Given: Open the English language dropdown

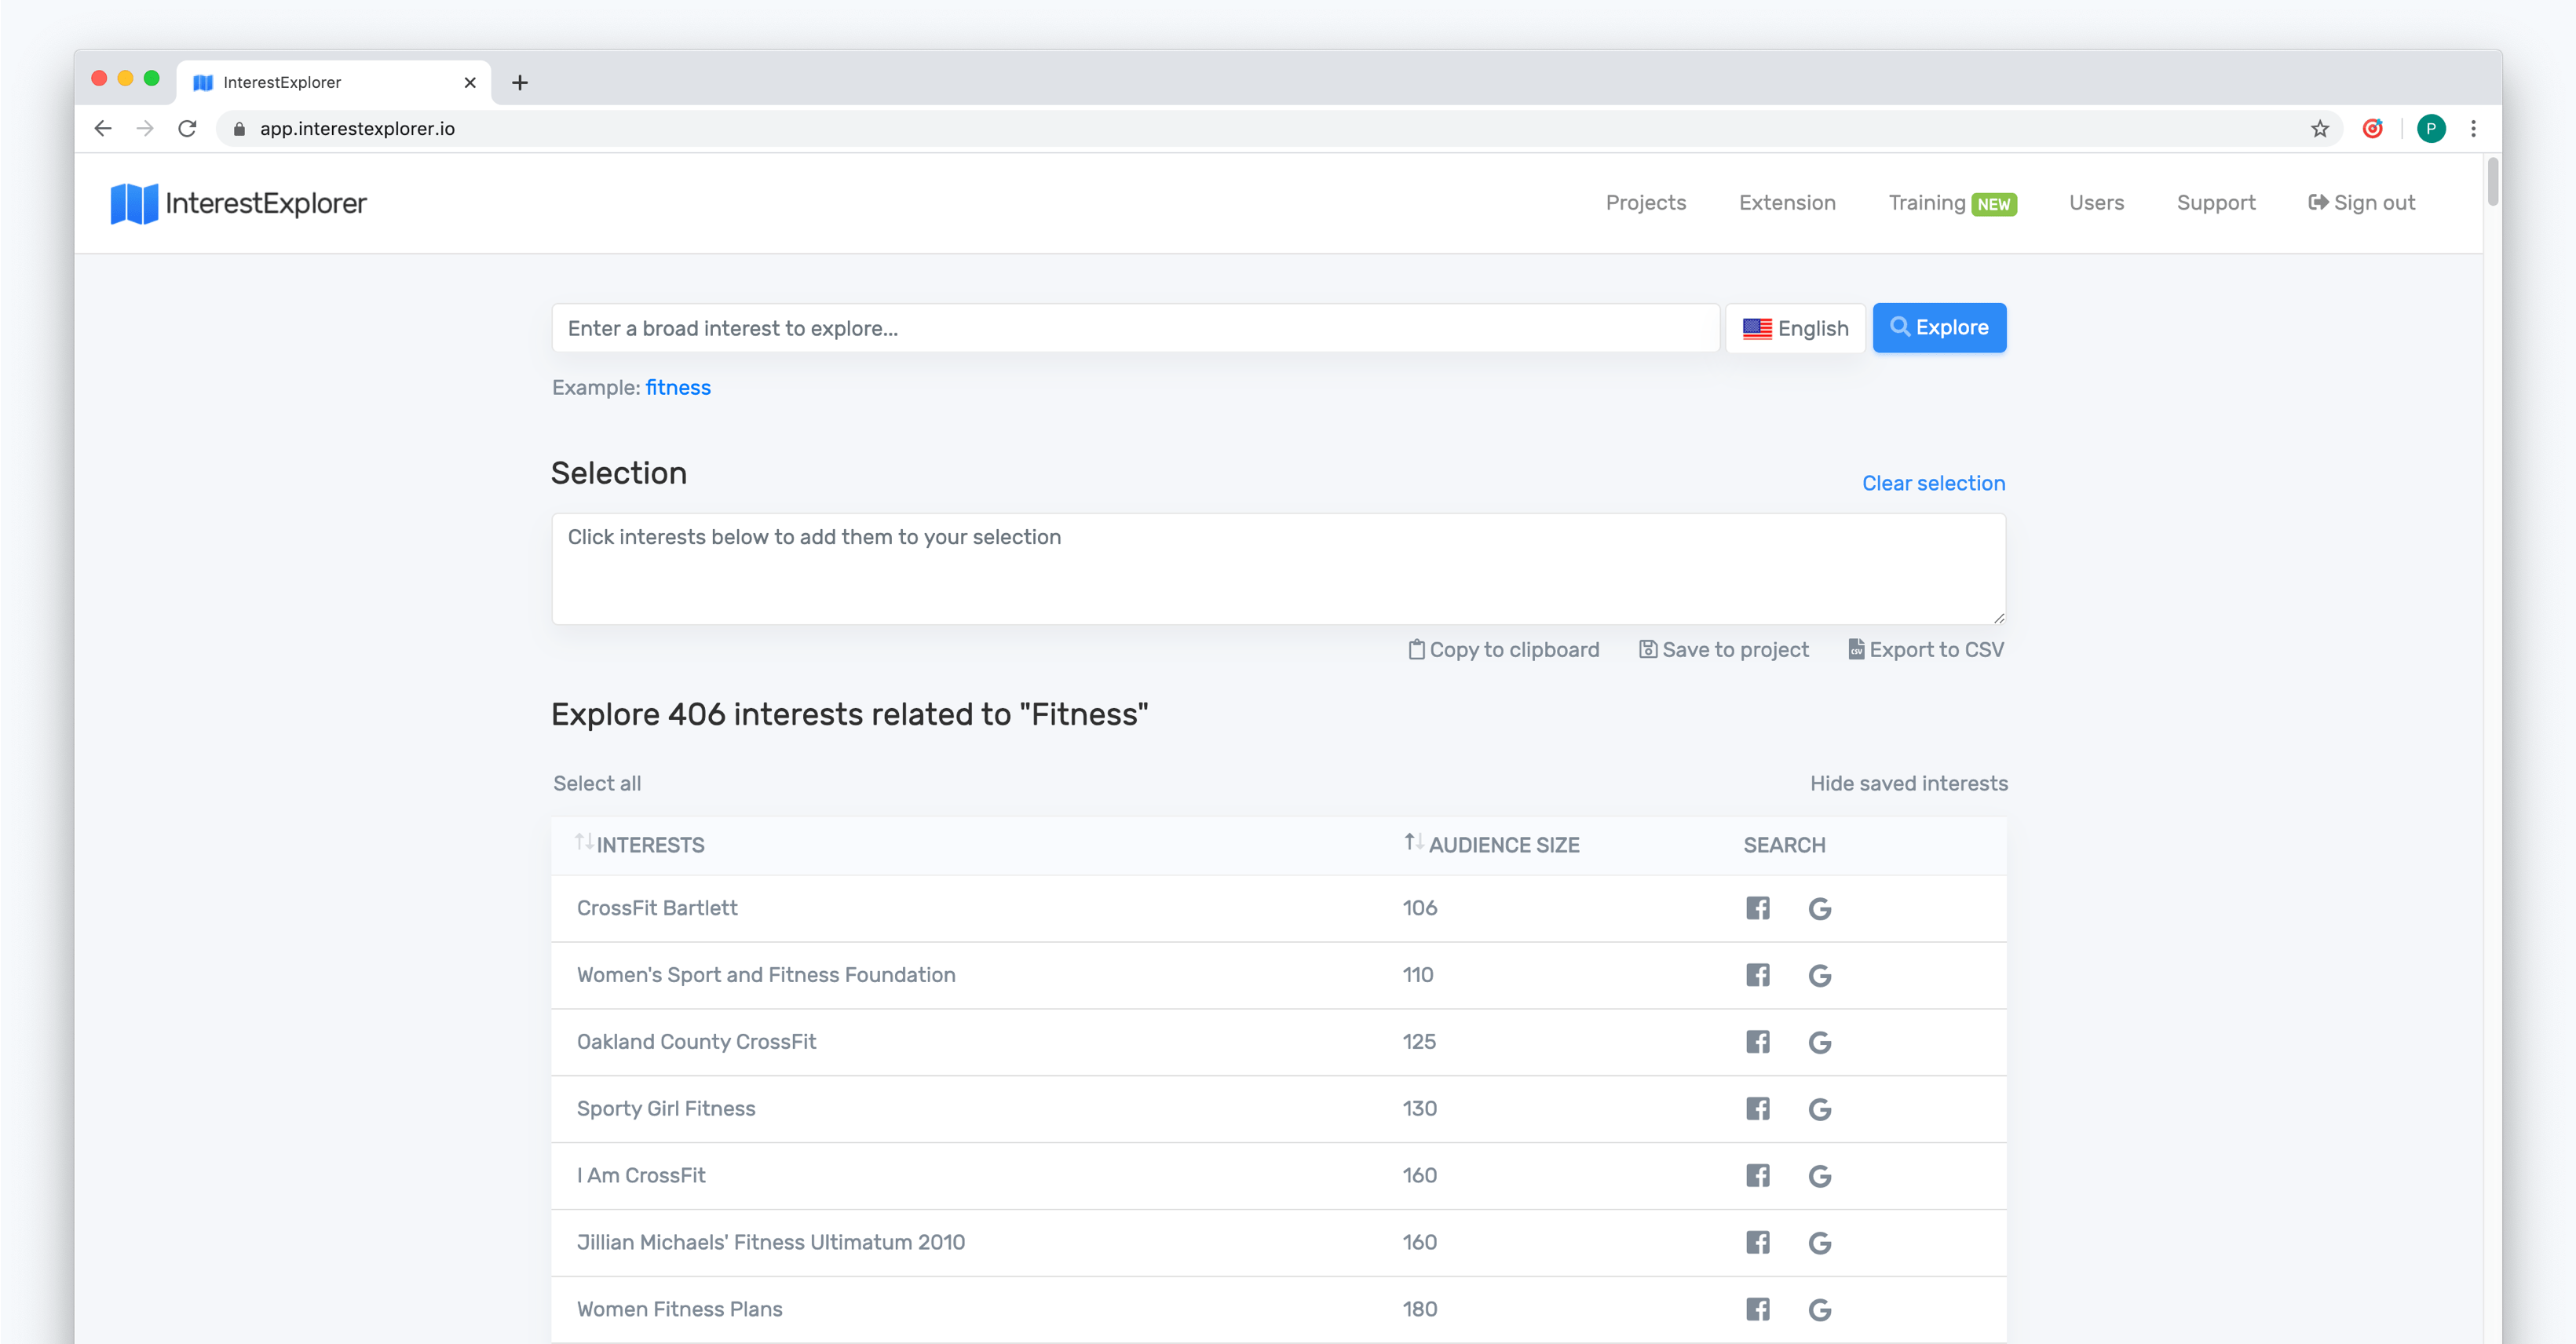Looking at the screenshot, I should [1795, 328].
